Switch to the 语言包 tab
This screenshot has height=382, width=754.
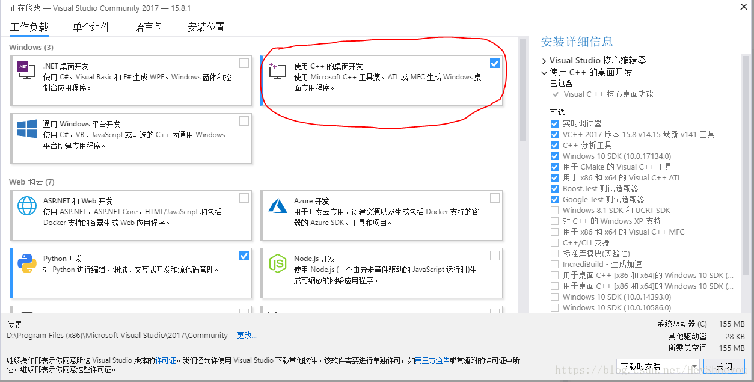coord(149,27)
